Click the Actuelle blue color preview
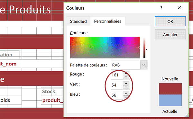193x119 pixels. point(170,100)
